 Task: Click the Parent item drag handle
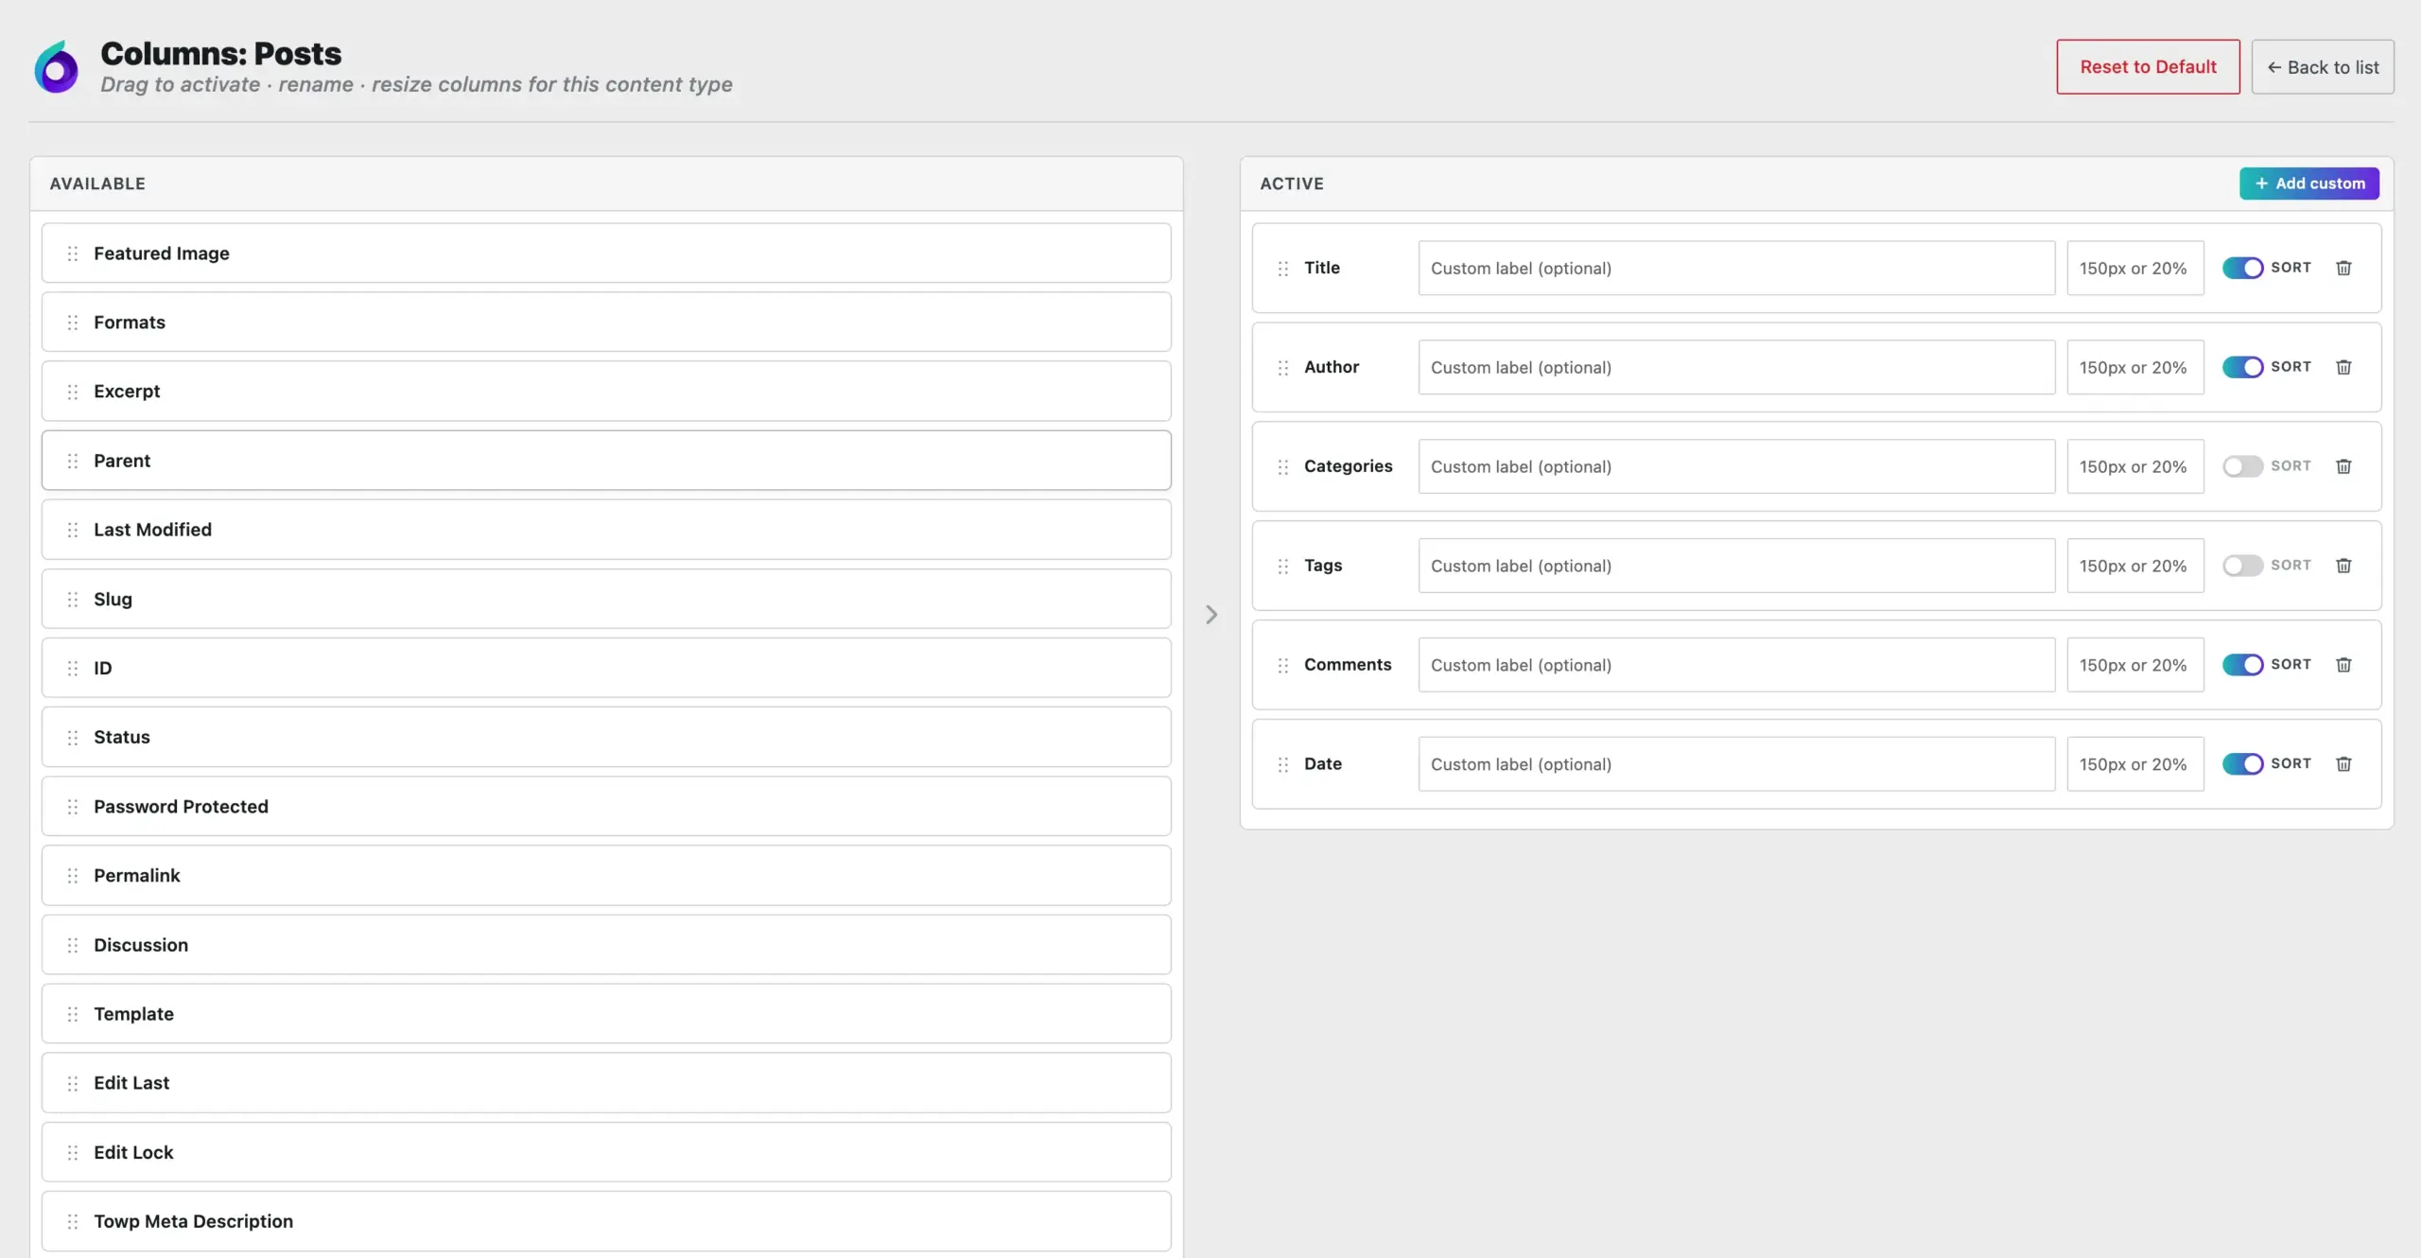pos(73,461)
